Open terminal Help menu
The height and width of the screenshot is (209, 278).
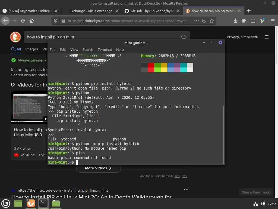120,50
